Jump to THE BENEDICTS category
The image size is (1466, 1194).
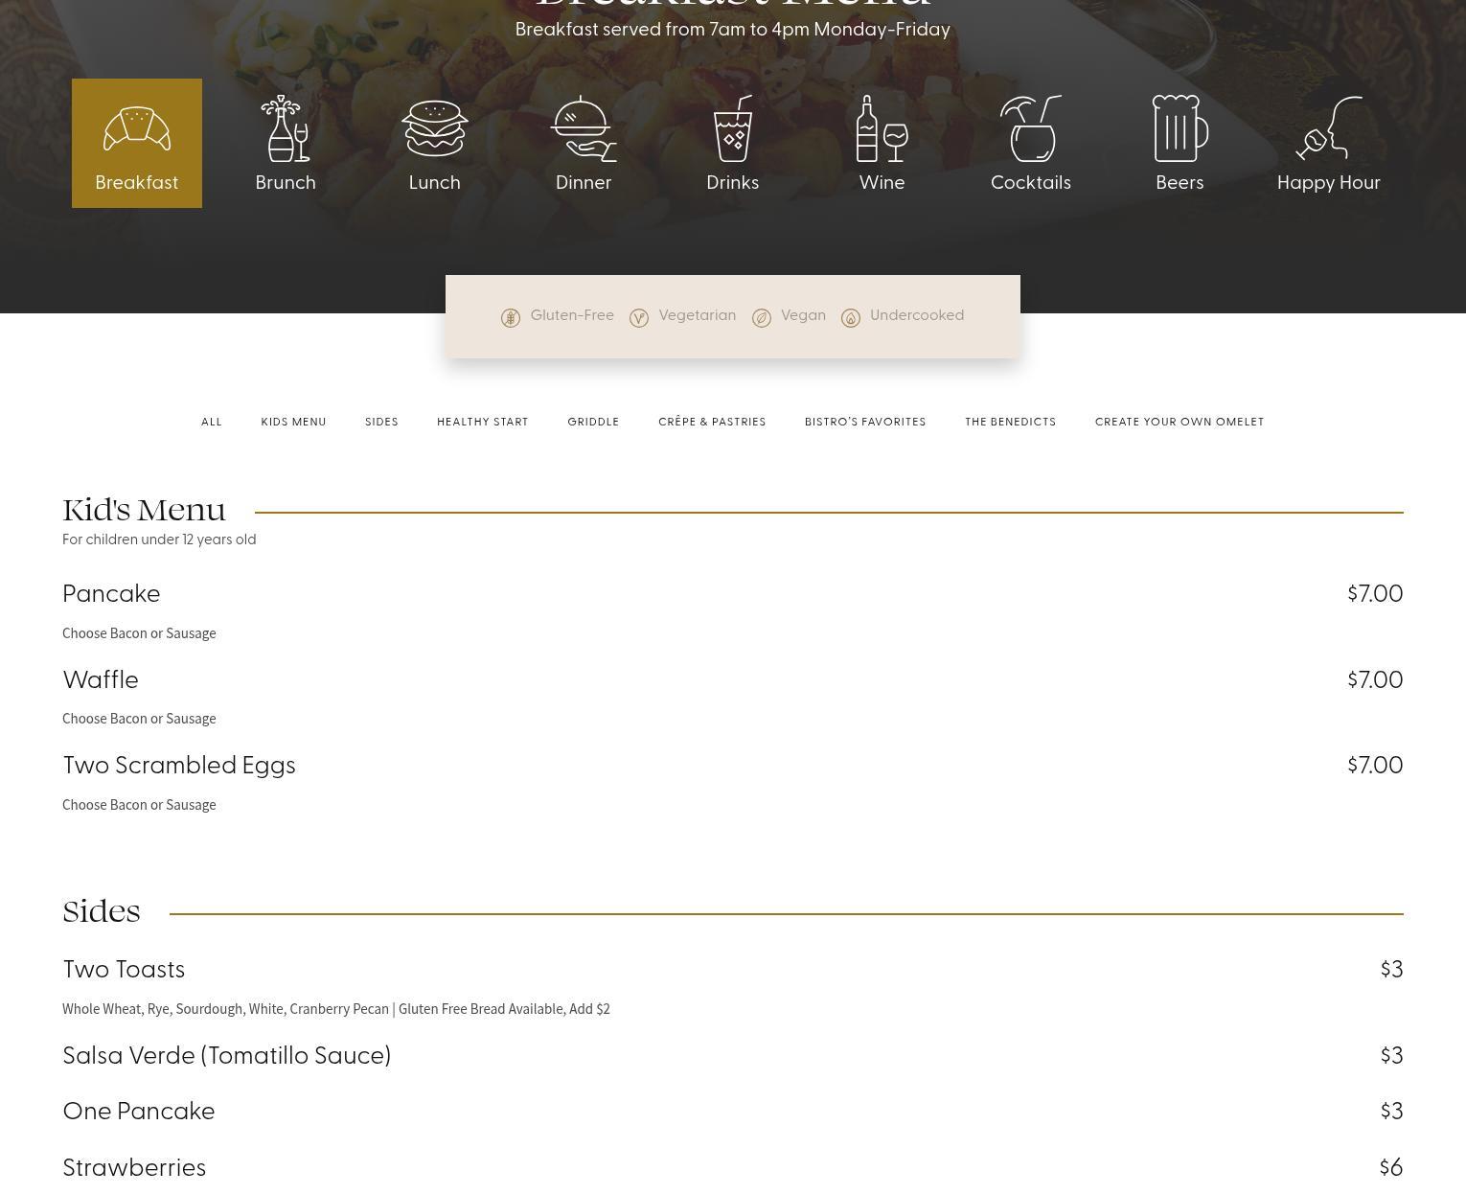(x=1011, y=422)
